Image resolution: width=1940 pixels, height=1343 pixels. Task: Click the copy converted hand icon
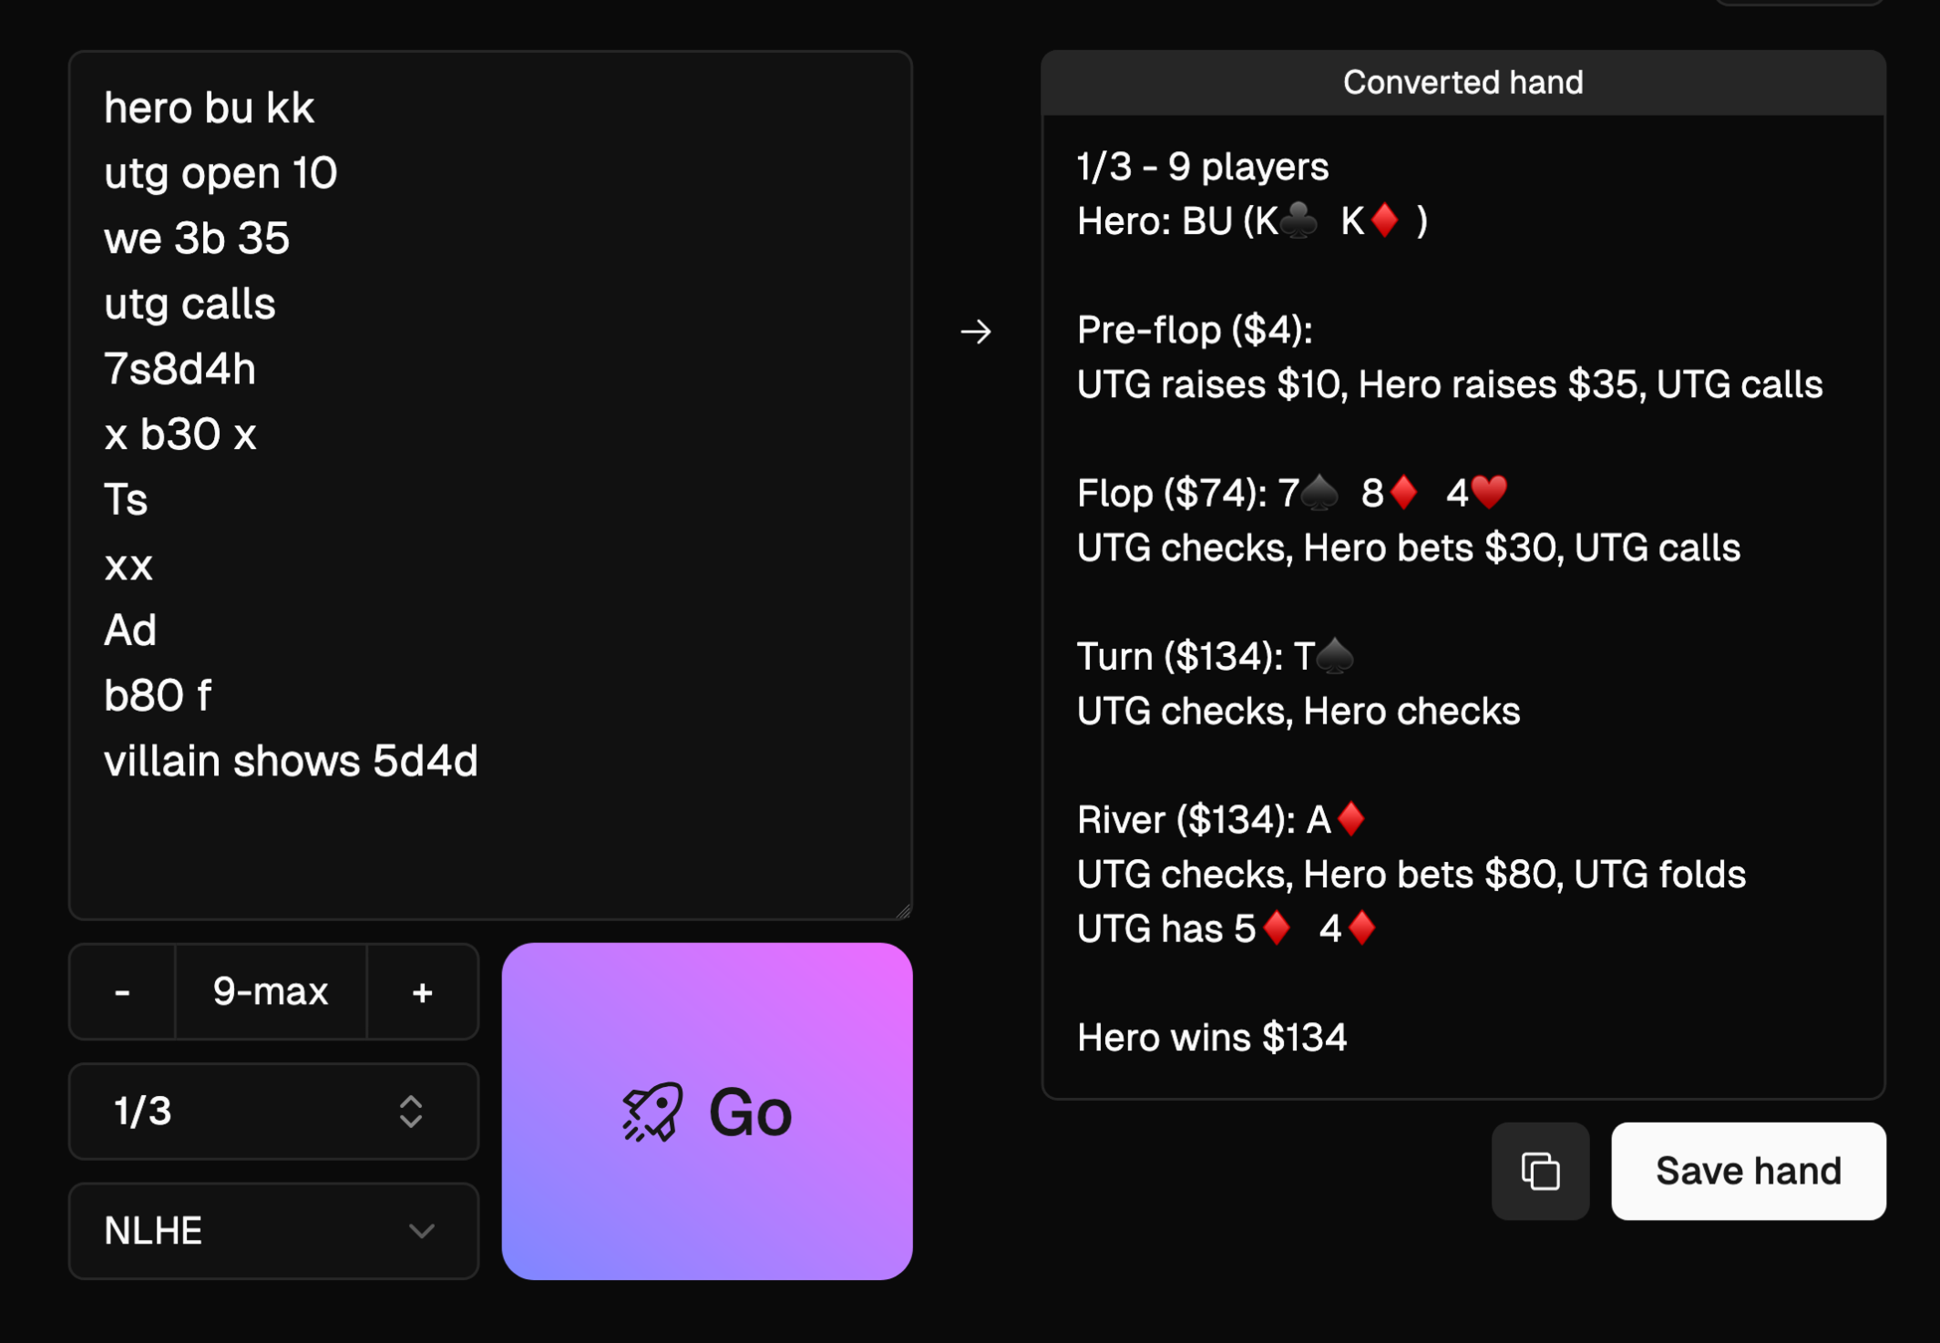[1540, 1171]
